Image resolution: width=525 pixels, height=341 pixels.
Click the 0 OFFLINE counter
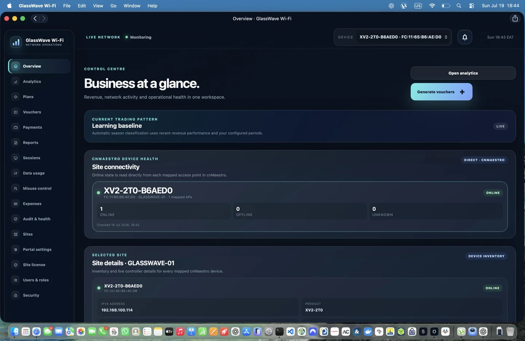pos(300,211)
